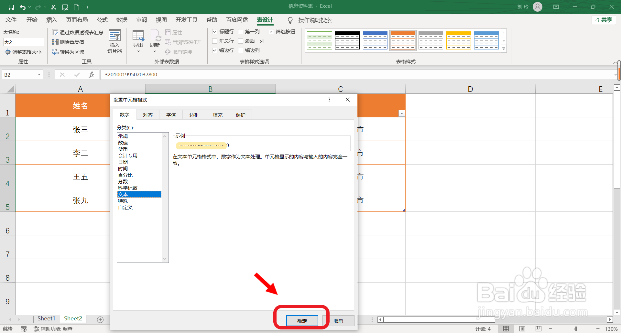Click category list scroll down arrow
This screenshot has width=621, height=333.
point(165,259)
